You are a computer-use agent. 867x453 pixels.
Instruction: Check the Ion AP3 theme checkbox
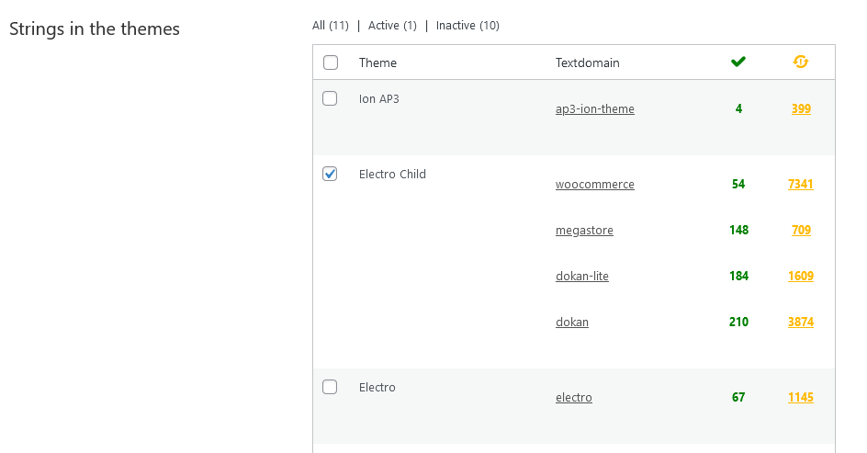331,98
